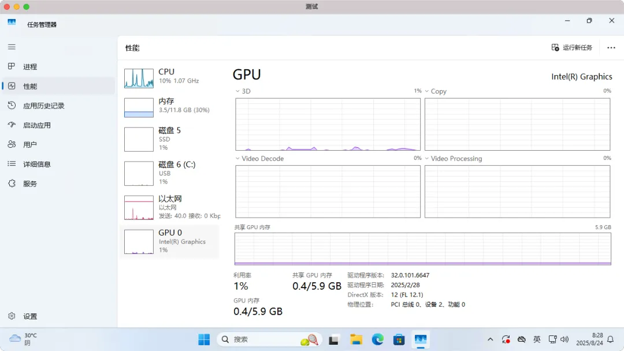Select the CPU performance thumbnail
This screenshot has width=624, height=351.
(x=139, y=78)
